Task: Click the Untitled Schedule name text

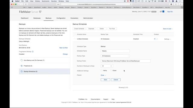Action: (82, 39)
